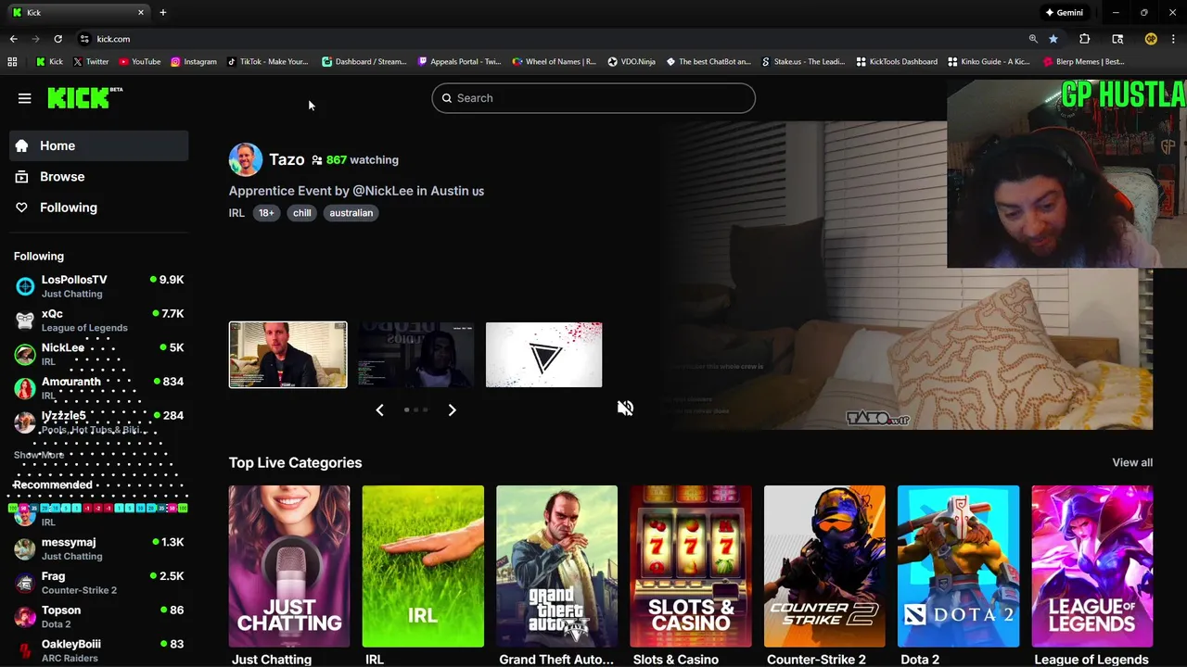
Task: Open NickLee channel in Following list
Action: [x=99, y=354]
